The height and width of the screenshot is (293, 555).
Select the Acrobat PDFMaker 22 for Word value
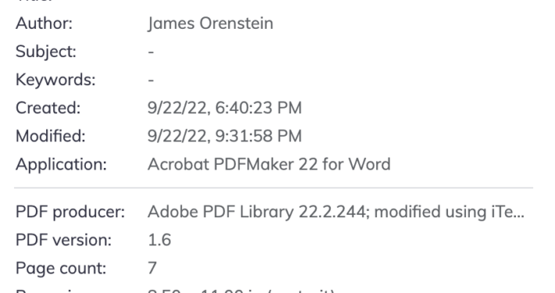(269, 164)
